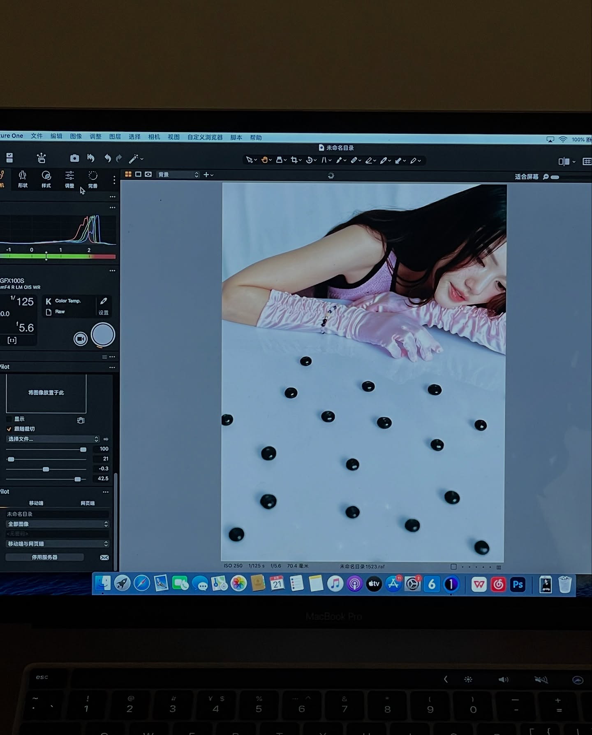Enable the 显示 checkbox

click(9, 419)
